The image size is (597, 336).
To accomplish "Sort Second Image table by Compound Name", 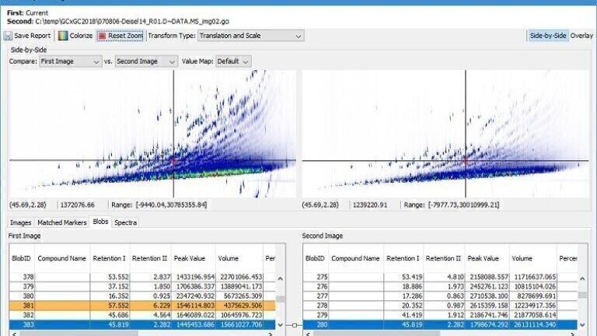I will [355, 258].
